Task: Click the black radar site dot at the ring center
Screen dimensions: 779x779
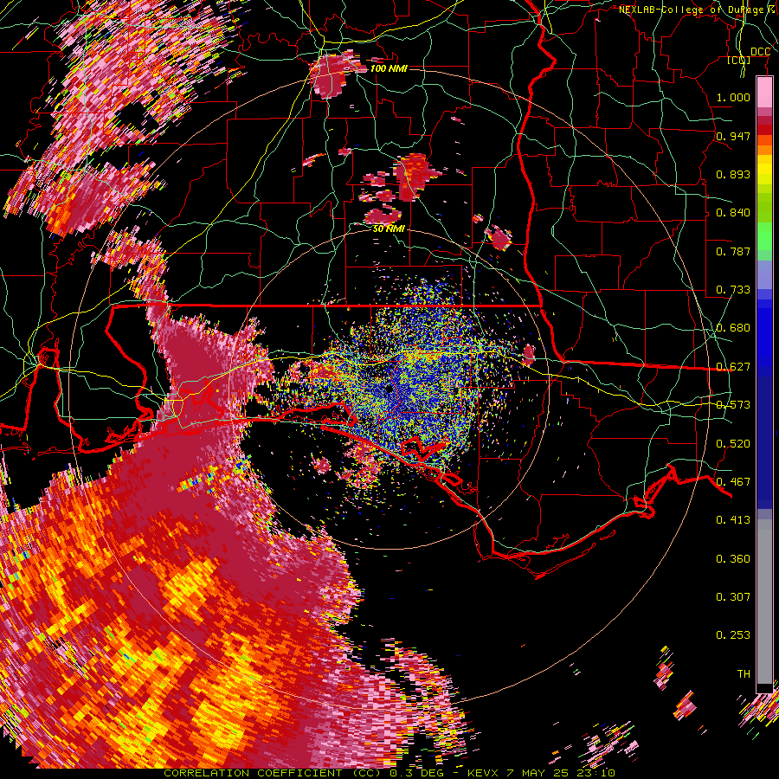Action: (x=389, y=390)
